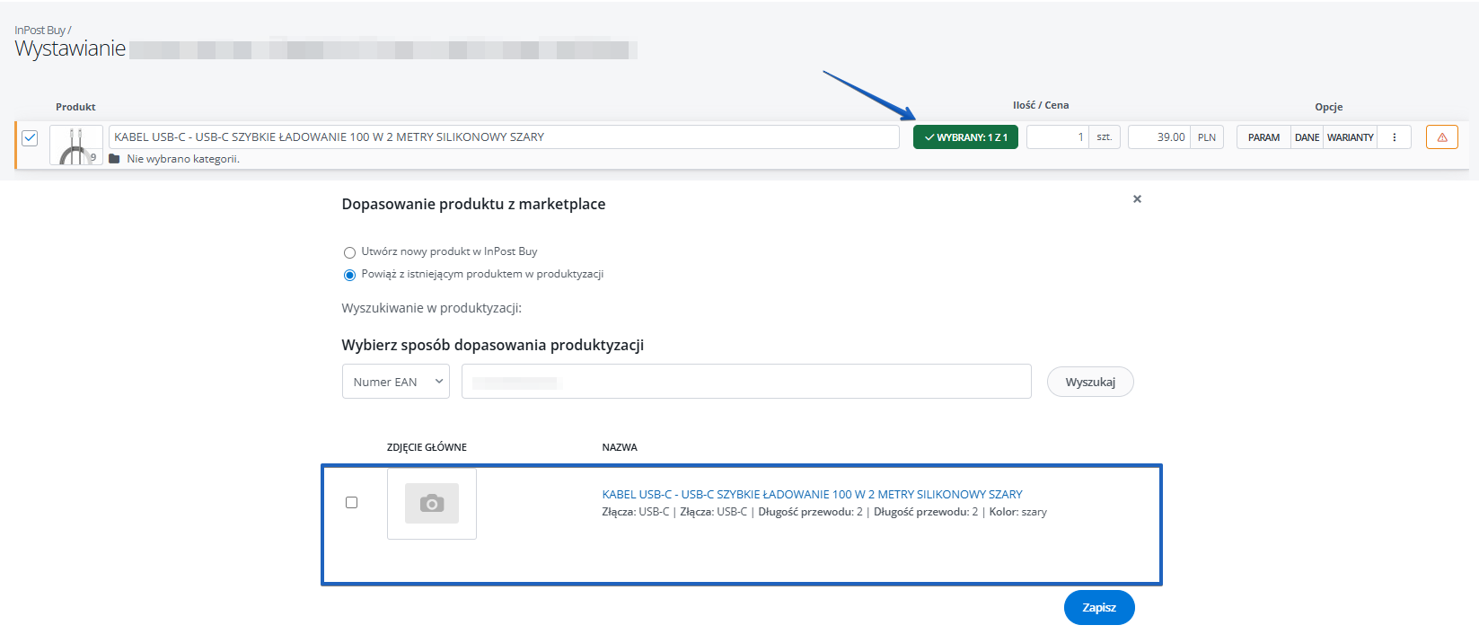Click the category folder icon
Viewport: 1479px width, 634px height.
point(114,159)
